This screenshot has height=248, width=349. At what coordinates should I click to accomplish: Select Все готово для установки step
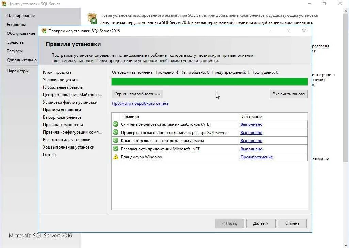click(x=67, y=140)
